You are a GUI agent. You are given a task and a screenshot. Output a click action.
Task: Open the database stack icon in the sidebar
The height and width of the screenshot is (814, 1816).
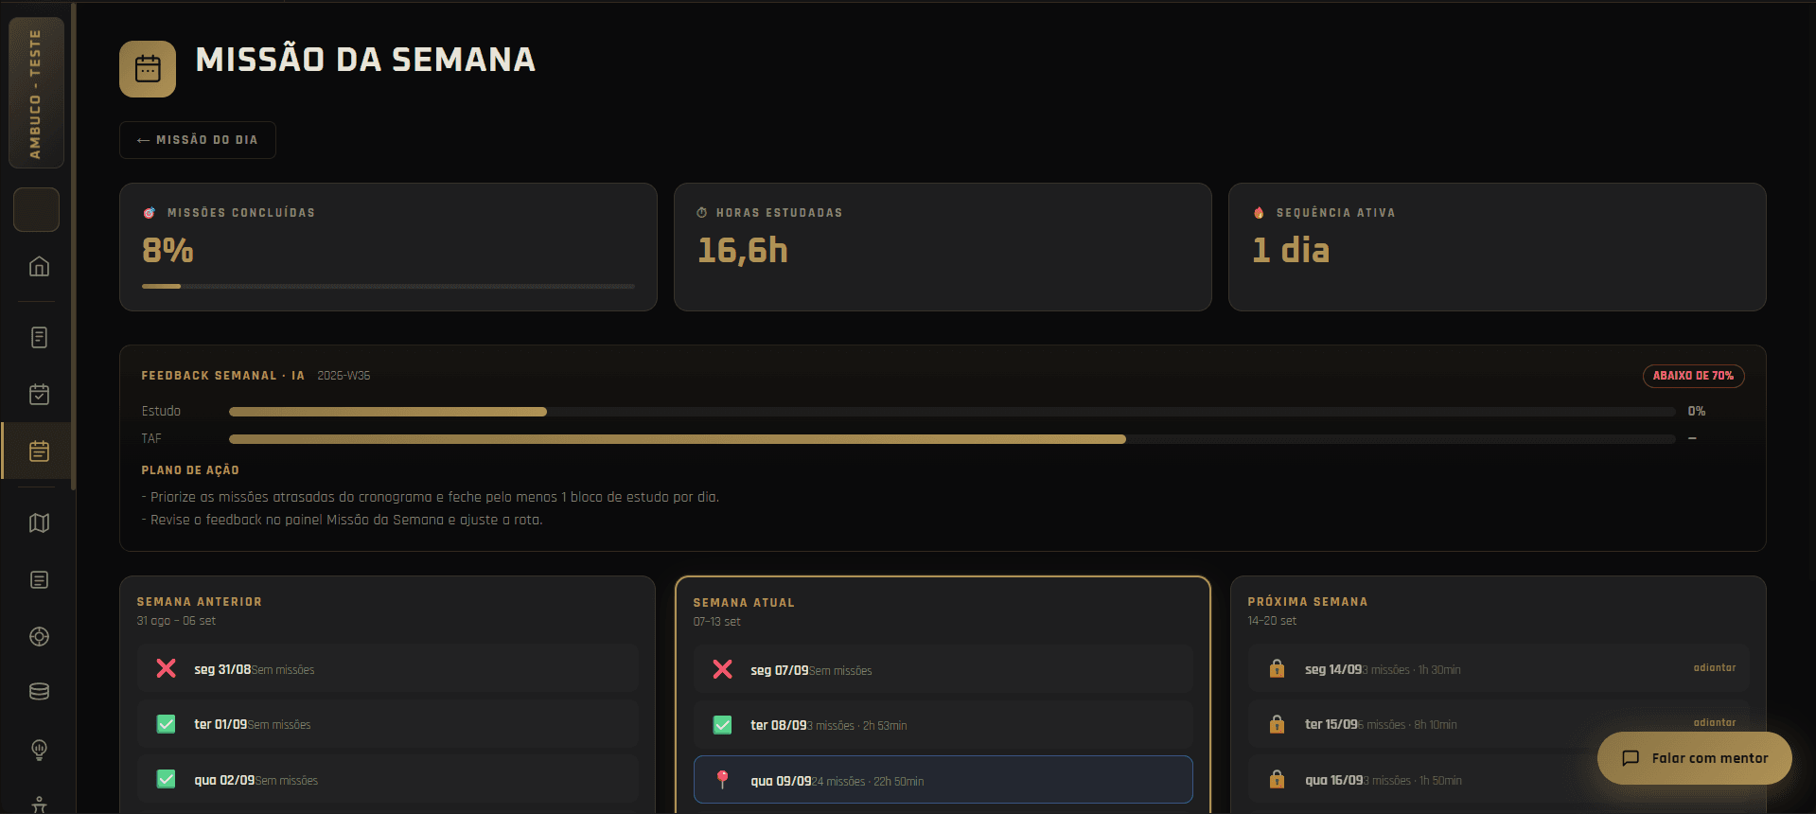[x=39, y=692]
